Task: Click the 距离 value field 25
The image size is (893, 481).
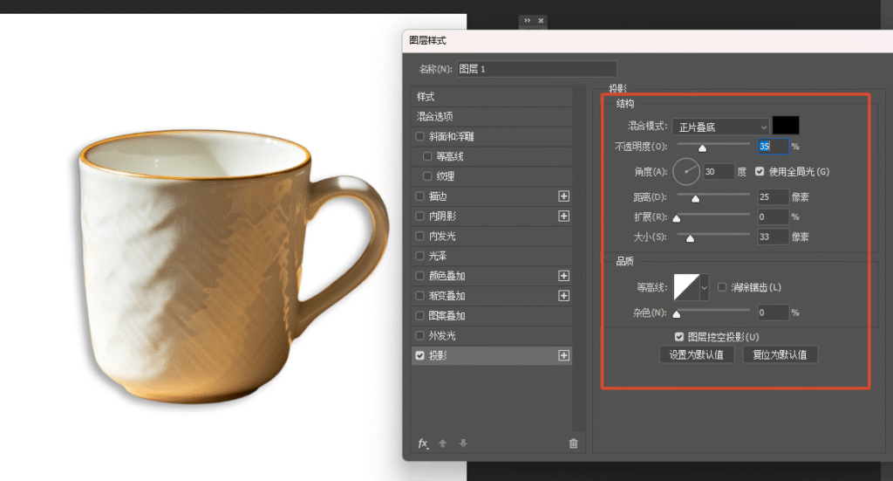Action: [773, 196]
